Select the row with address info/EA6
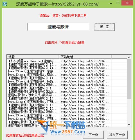135x140 pixels. pyautogui.click(x=67, y=115)
